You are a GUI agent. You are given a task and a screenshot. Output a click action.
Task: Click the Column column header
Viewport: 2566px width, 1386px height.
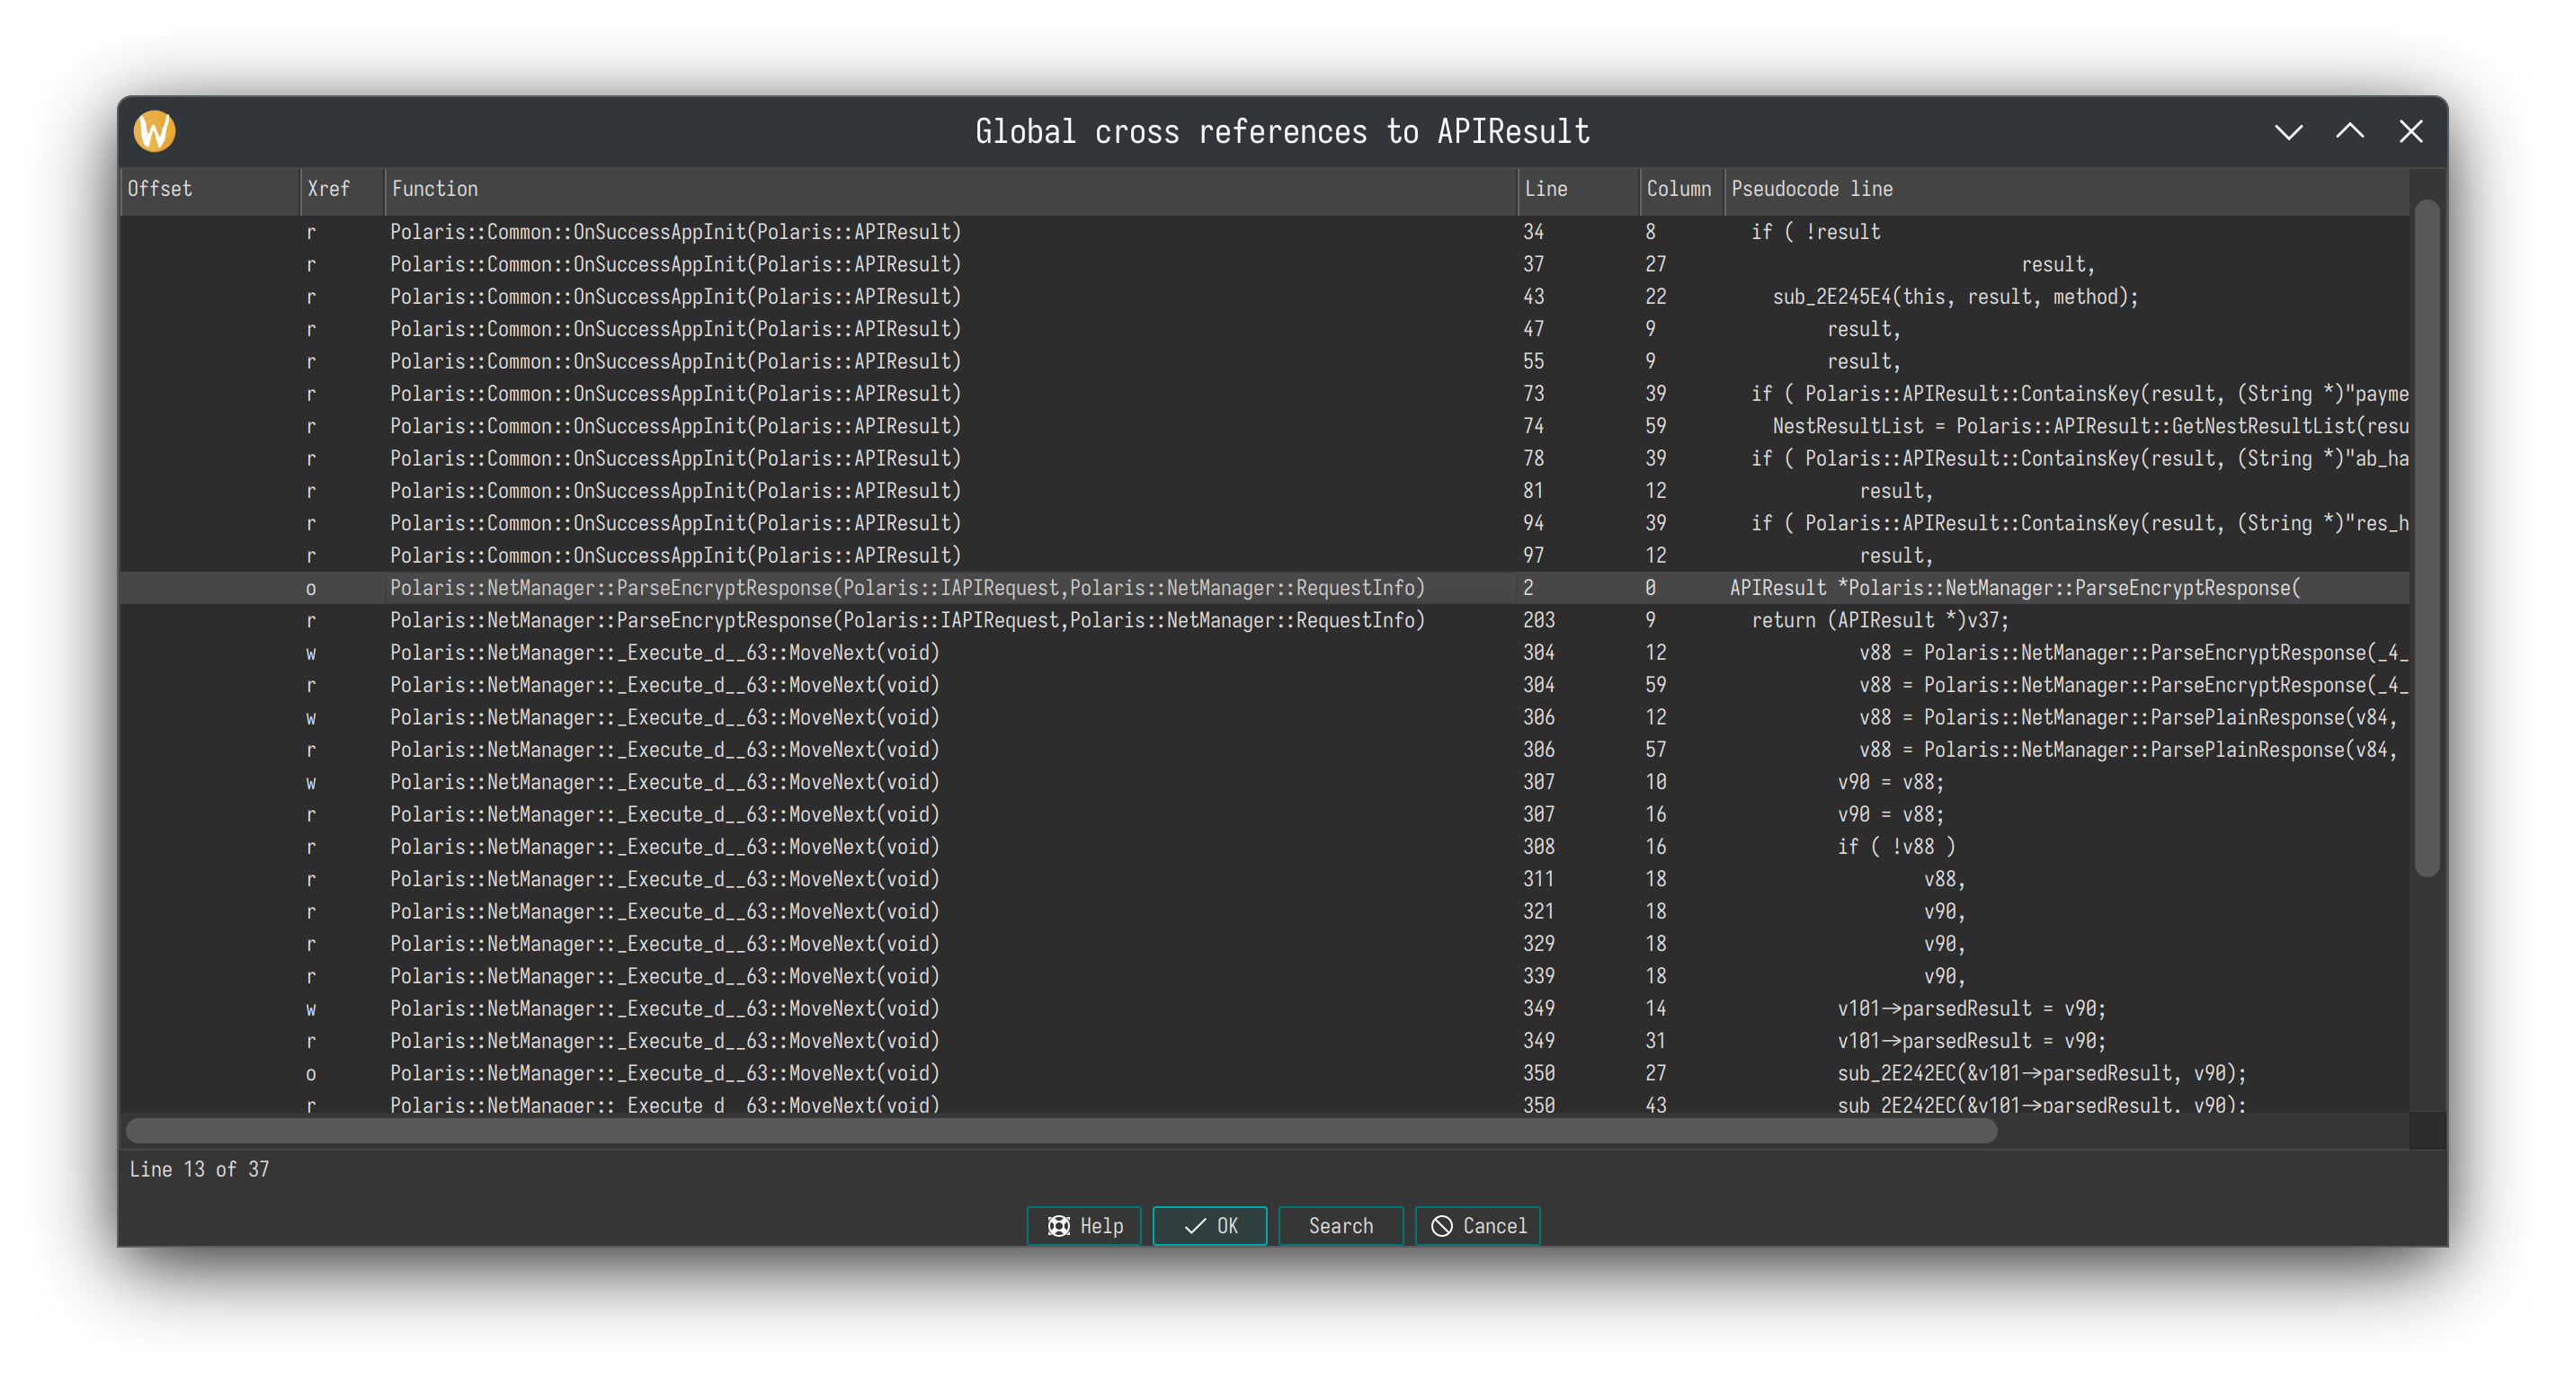click(1679, 189)
